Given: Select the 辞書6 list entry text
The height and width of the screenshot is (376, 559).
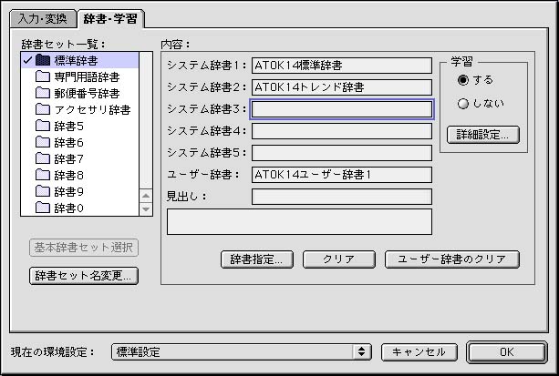Looking at the screenshot, I should pyautogui.click(x=68, y=142).
